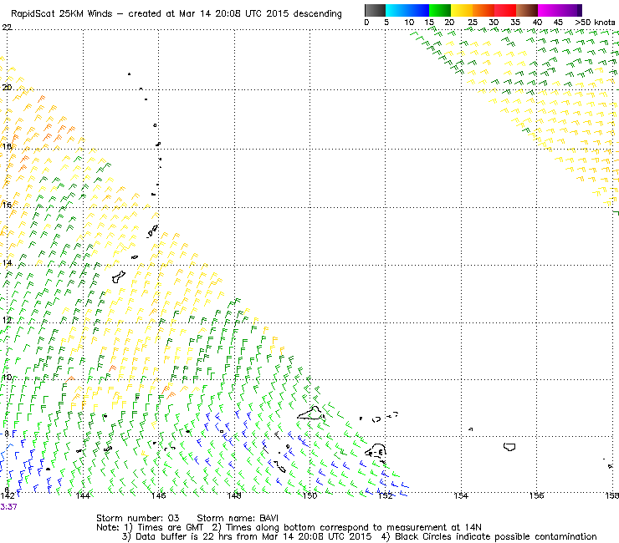
Task: Click the '142' longitude axis label
Action: [8, 495]
